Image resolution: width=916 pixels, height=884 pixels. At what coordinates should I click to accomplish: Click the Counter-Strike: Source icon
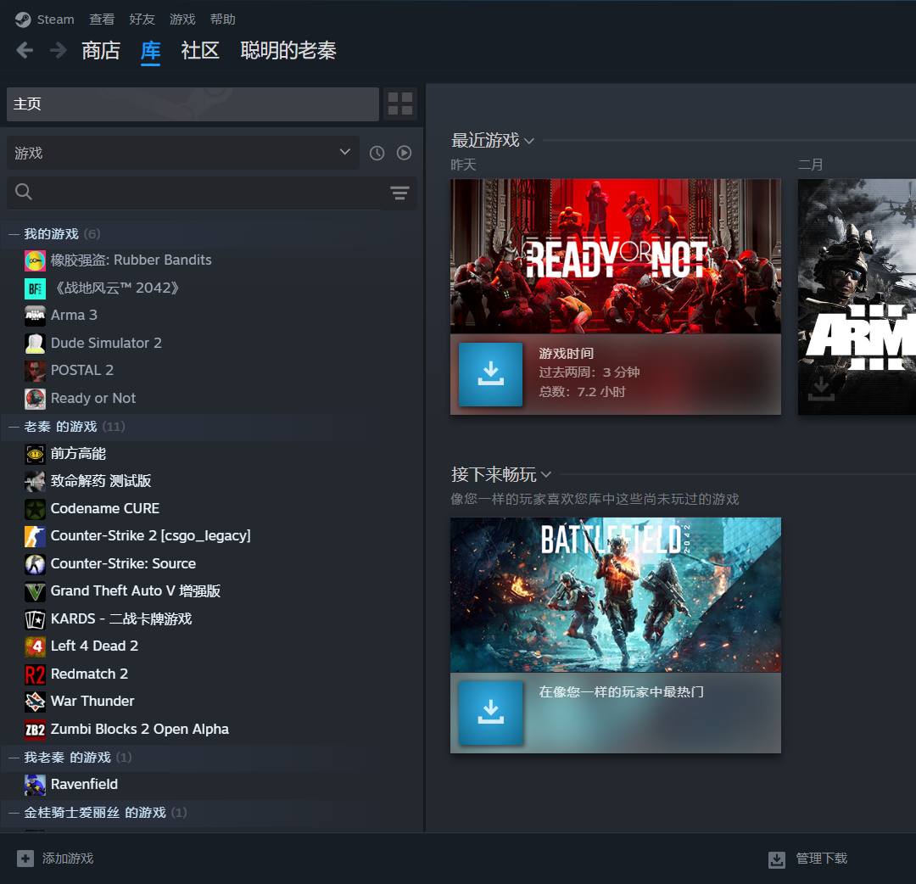35,564
